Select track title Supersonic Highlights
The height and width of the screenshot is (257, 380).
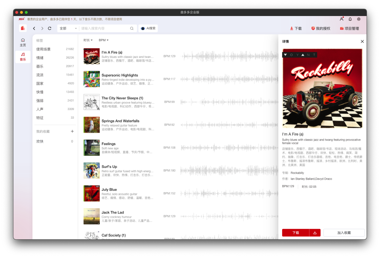coord(120,75)
